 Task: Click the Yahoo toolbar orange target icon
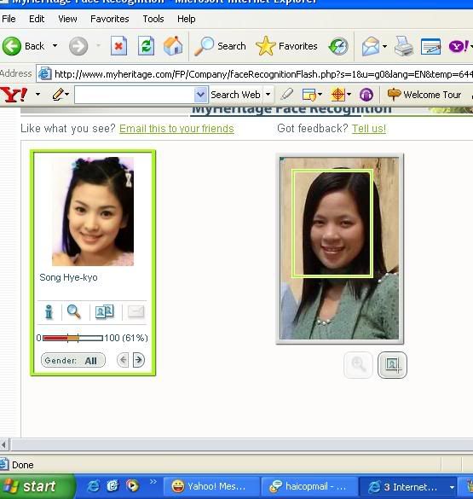337,95
